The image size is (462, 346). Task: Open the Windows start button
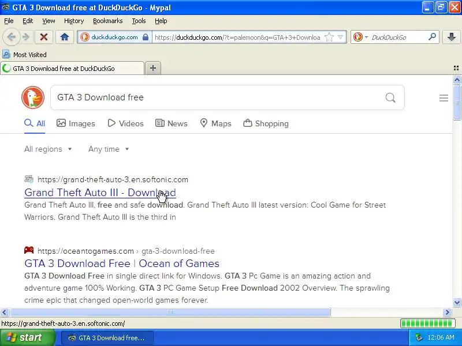(x=27, y=337)
